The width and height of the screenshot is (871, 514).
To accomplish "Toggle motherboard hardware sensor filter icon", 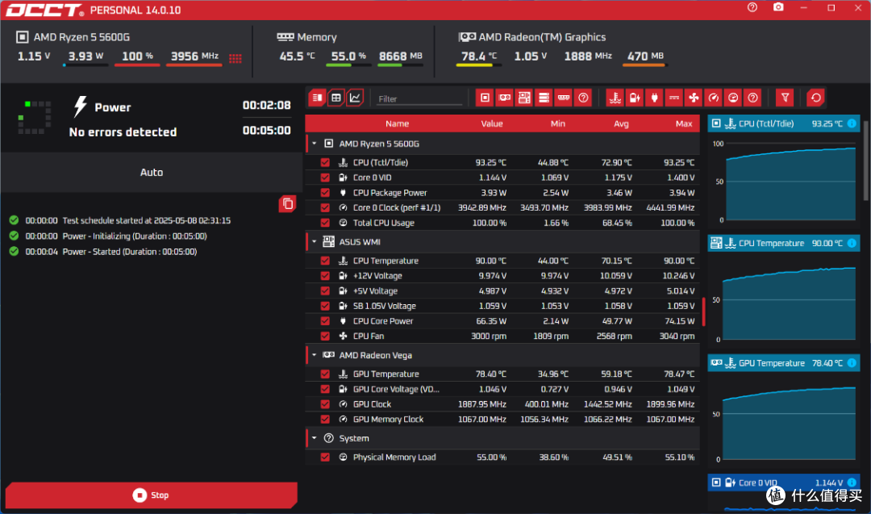I will tap(524, 98).
